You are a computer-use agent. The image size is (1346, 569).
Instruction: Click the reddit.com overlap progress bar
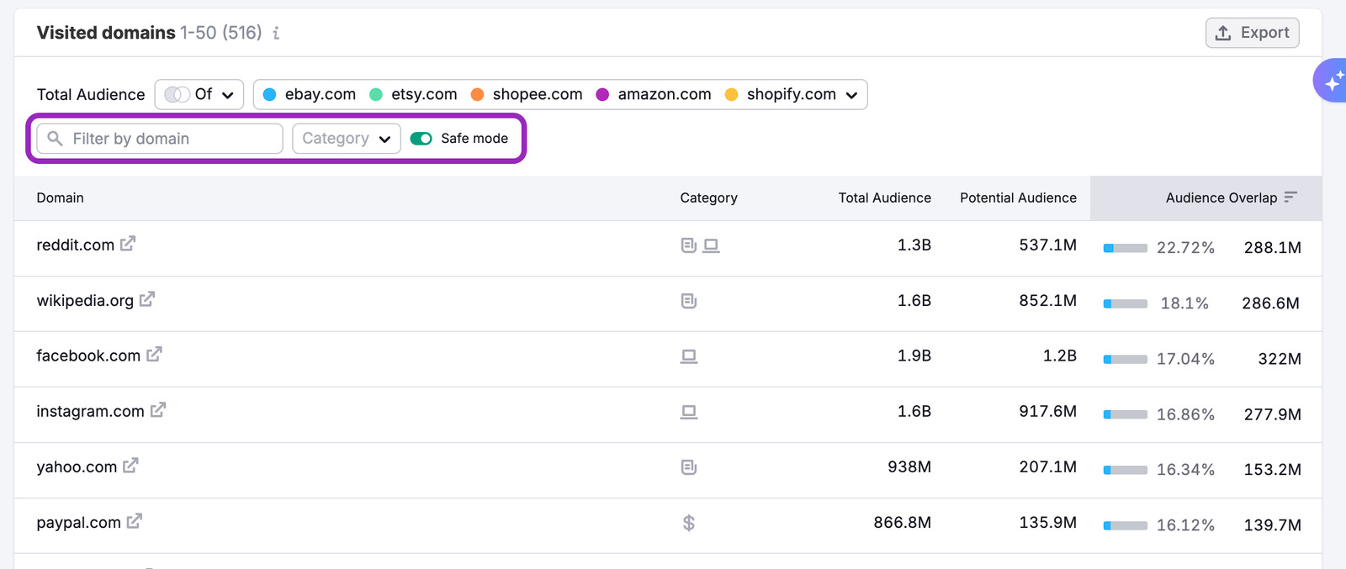[1126, 248]
